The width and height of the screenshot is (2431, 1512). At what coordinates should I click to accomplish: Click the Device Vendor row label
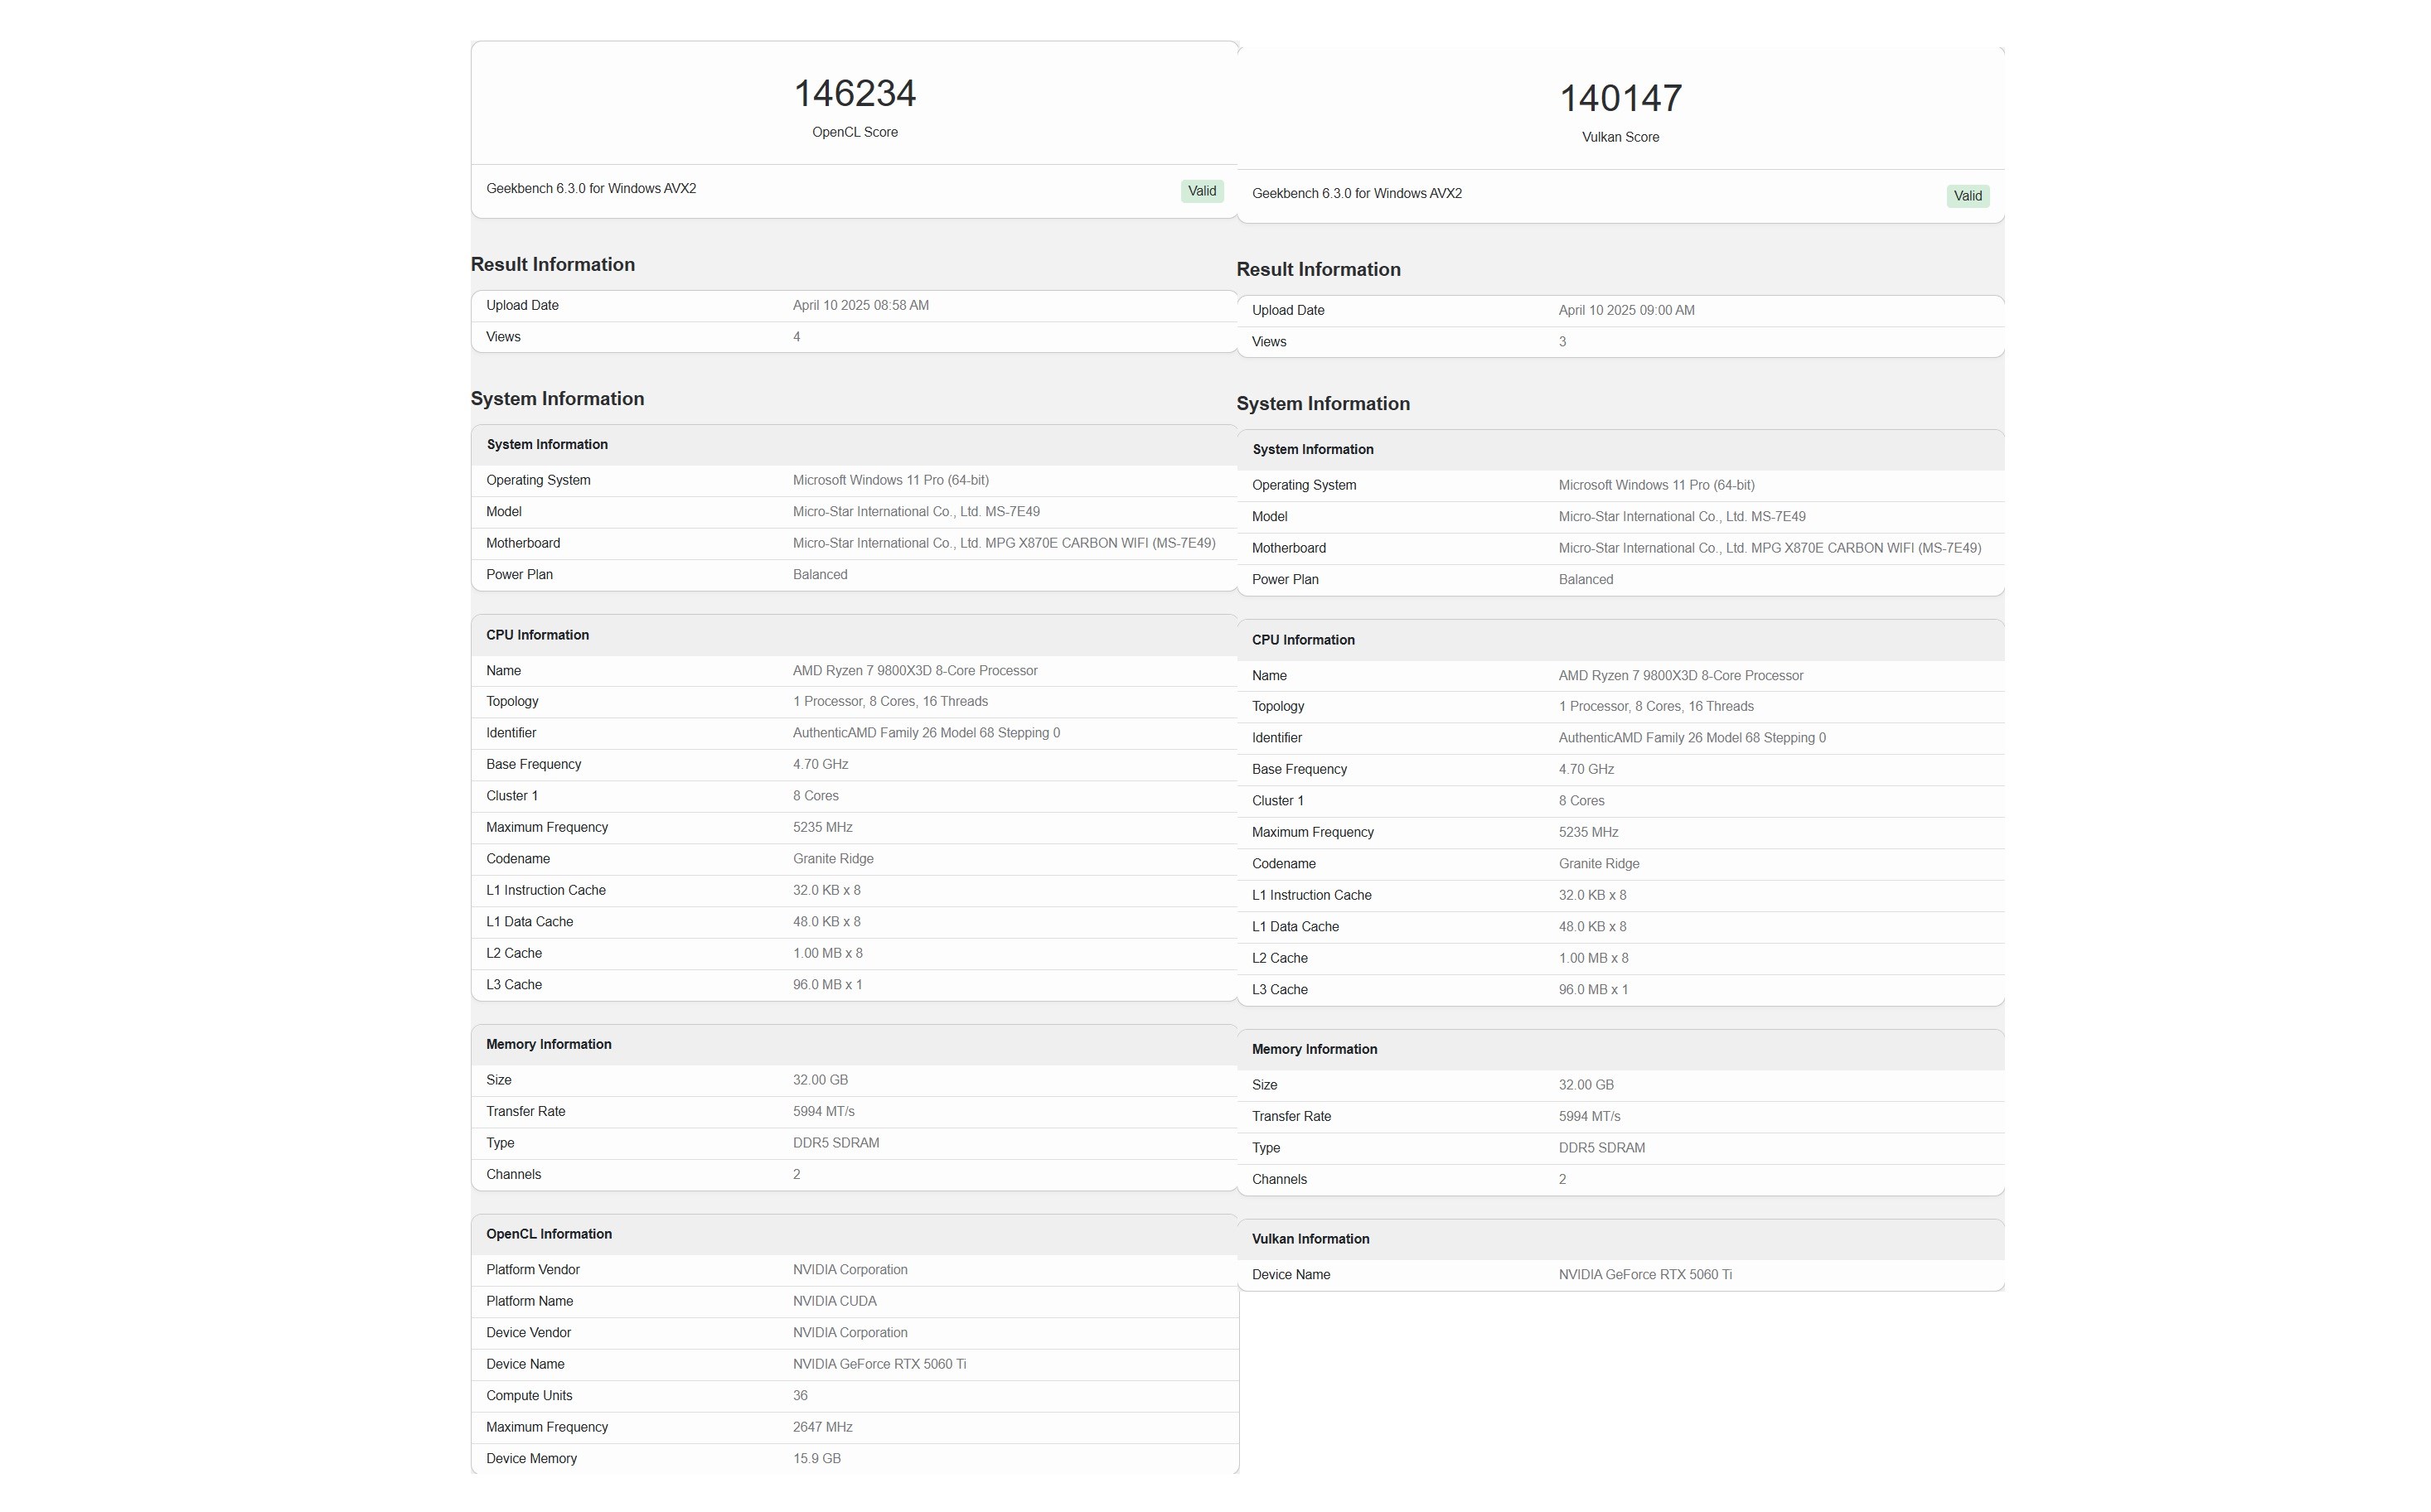[528, 1333]
